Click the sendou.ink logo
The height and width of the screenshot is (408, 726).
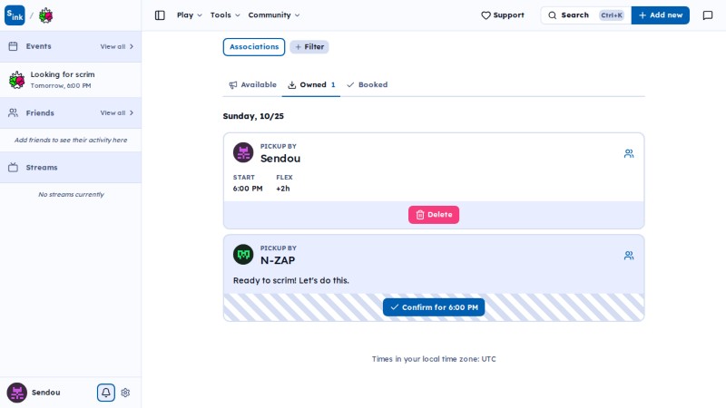coord(15,15)
